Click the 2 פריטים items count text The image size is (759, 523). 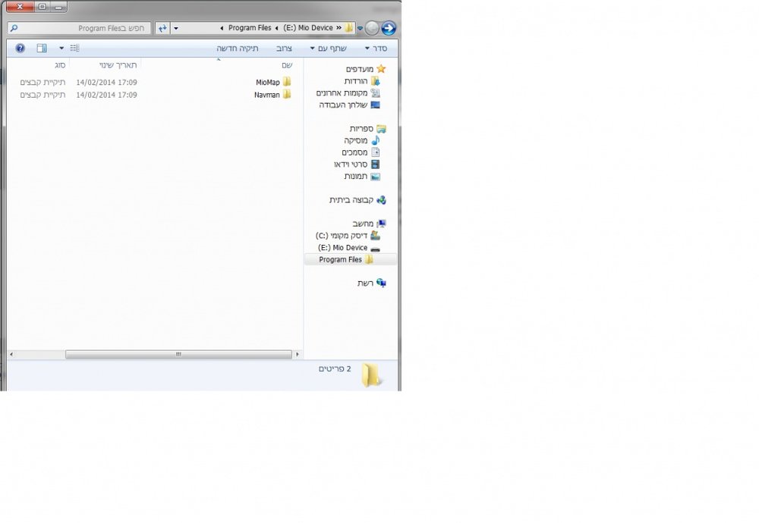[x=335, y=368]
